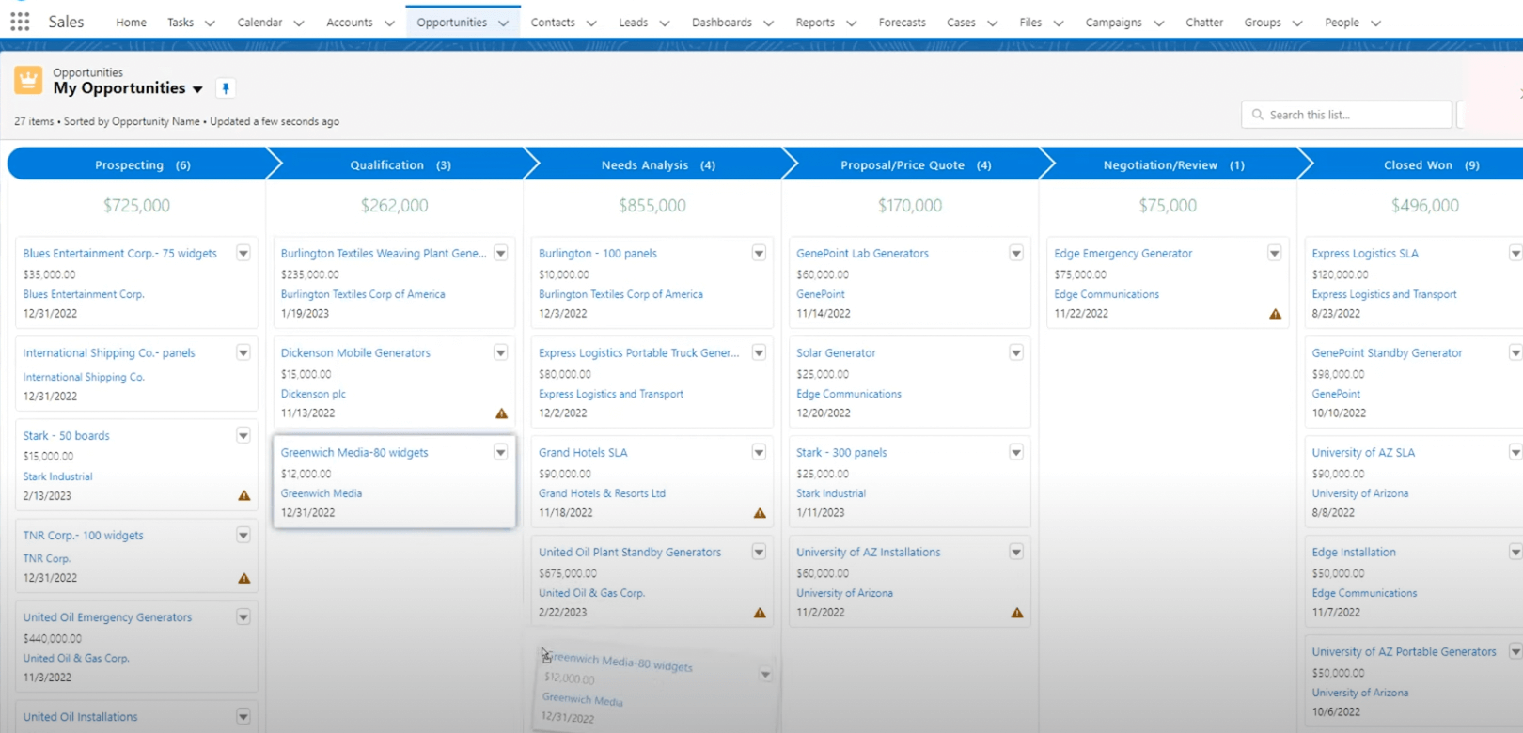Click warning icon on TNR Corp.- 100 widgets card
This screenshot has height=733, width=1523.
click(x=244, y=579)
